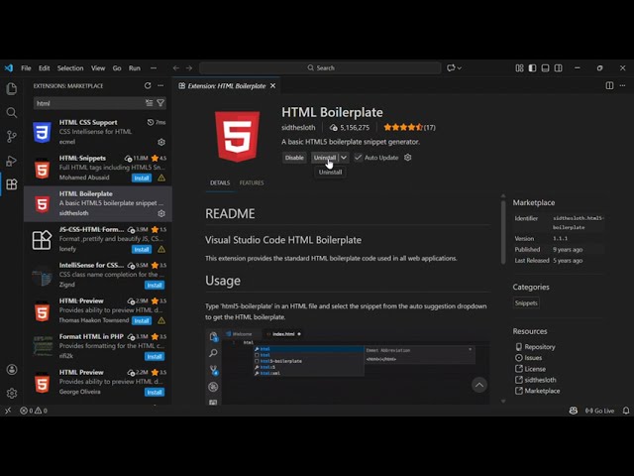The width and height of the screenshot is (634, 476).
Task: Customize layout icon in title bar
Action: 519,68
